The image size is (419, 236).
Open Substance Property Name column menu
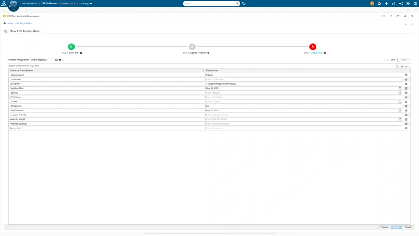pyautogui.click(x=203, y=71)
